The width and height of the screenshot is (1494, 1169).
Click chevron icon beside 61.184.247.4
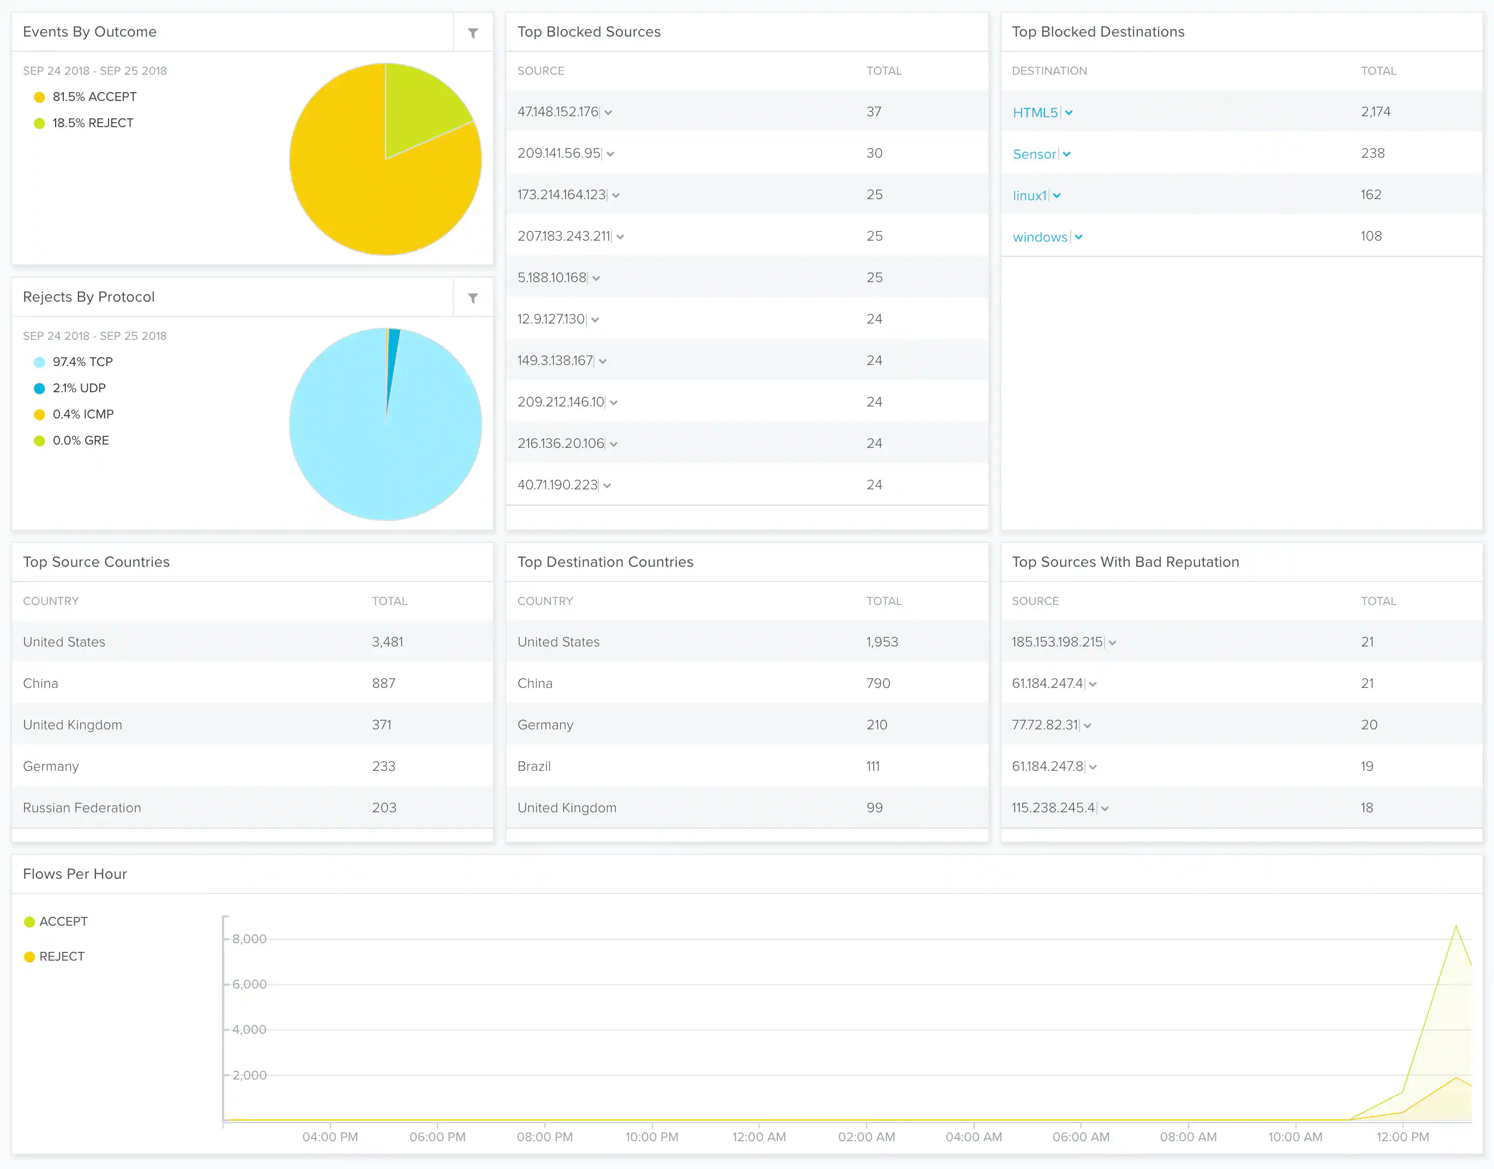pyautogui.click(x=1092, y=685)
